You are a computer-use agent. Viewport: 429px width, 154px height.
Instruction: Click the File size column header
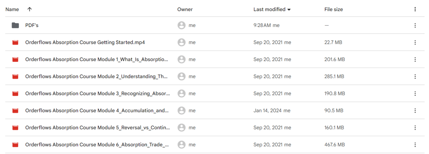[x=333, y=9]
